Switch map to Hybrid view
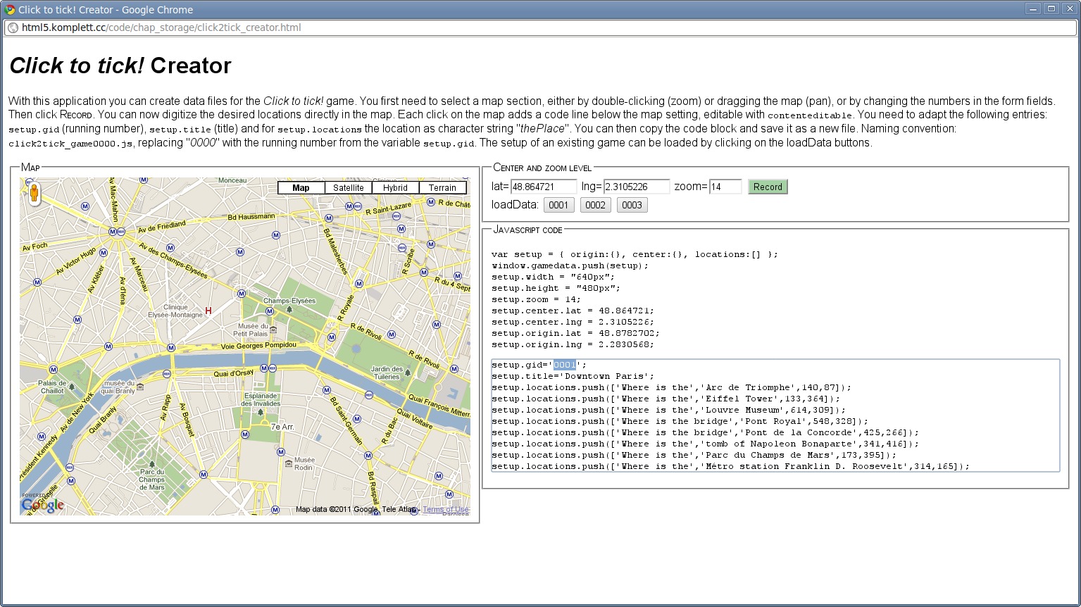The image size is (1081, 607). [395, 187]
